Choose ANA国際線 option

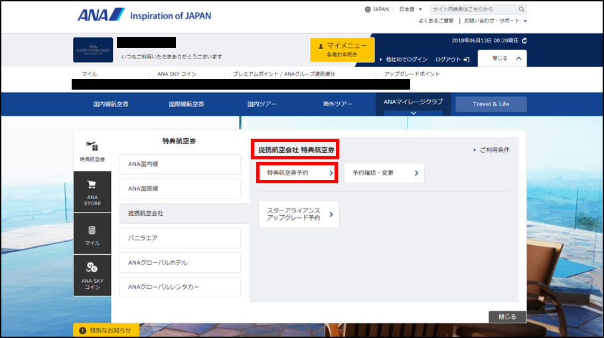pyautogui.click(x=181, y=189)
